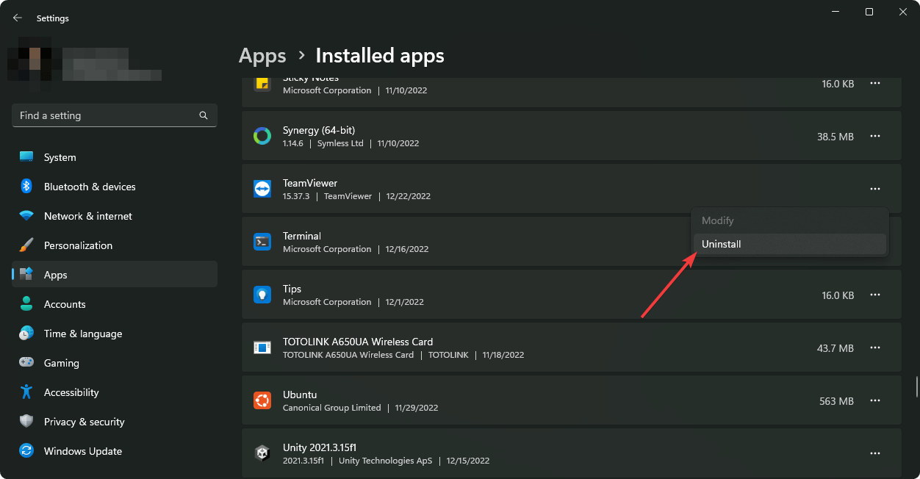
Task: Click the 43.7 MB TOTOLINK size
Action: coord(835,348)
